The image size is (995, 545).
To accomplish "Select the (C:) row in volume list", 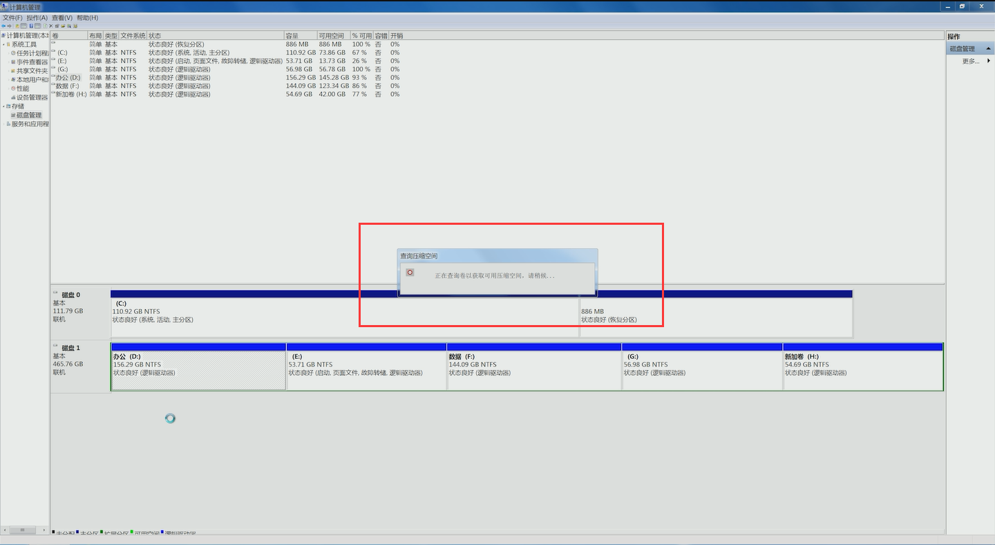I will [226, 53].
